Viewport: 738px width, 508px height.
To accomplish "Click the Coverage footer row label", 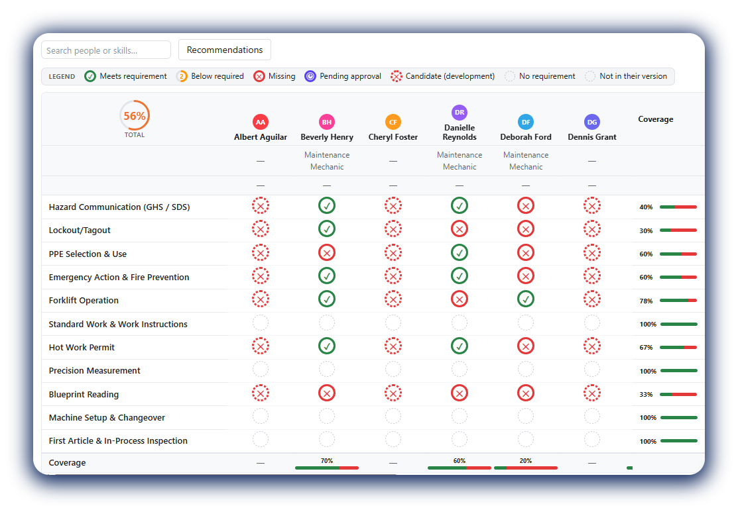I will click(x=68, y=462).
